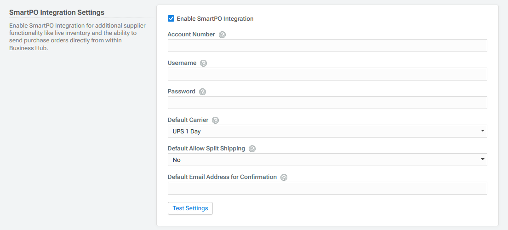Image resolution: width=508 pixels, height=230 pixels.
Task: Show help icon for Default Email Address for Confirmation
Action: [284, 177]
